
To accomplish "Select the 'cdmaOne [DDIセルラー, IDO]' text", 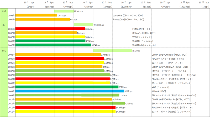I will click(x=128, y=16).
